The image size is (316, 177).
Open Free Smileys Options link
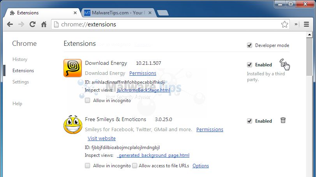[201, 166]
